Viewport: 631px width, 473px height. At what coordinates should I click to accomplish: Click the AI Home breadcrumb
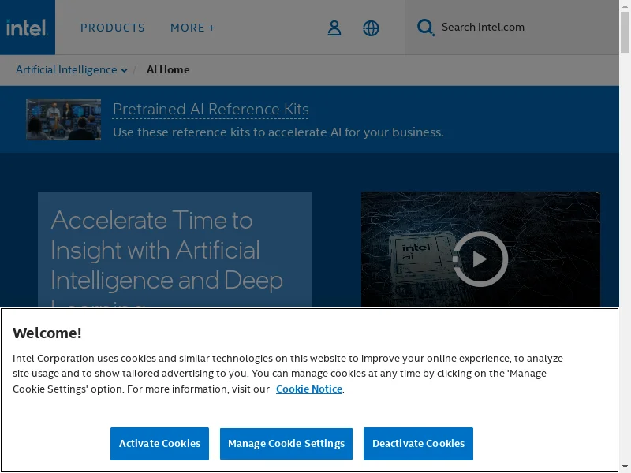coord(168,70)
